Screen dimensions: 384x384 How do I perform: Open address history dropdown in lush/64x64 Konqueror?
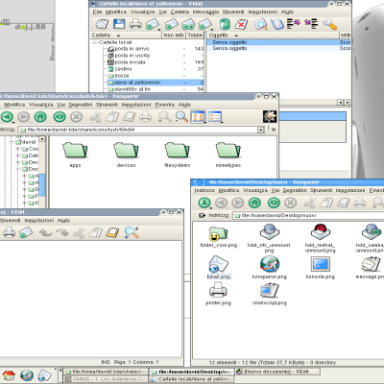pyautogui.click(x=261, y=130)
